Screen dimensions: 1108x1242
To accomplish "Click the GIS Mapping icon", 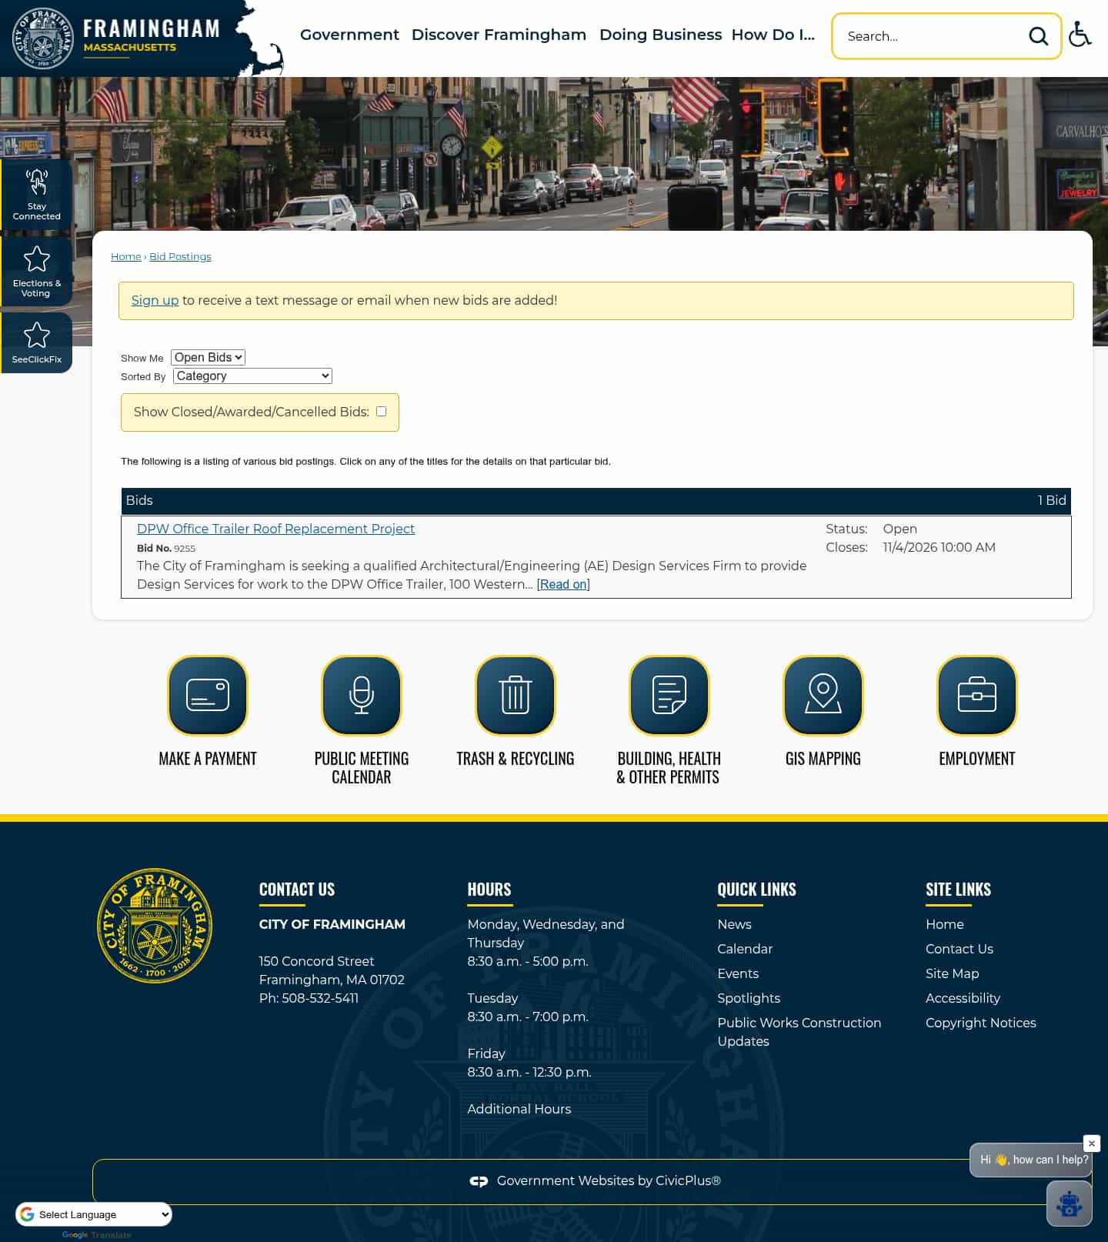I will [x=823, y=695].
